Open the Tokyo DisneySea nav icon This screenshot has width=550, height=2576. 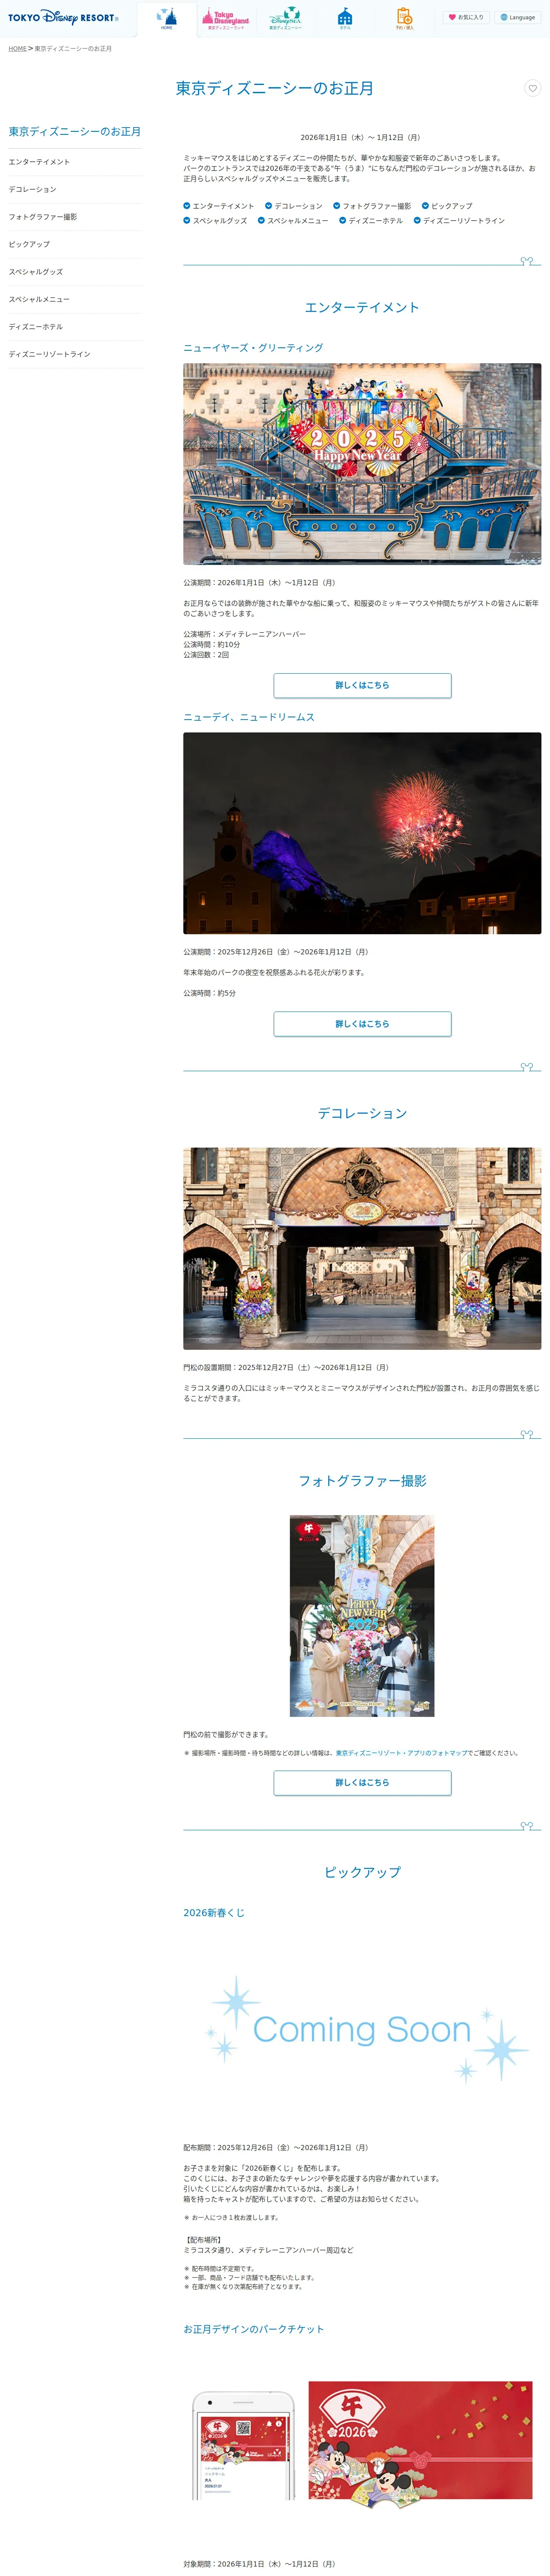285,19
